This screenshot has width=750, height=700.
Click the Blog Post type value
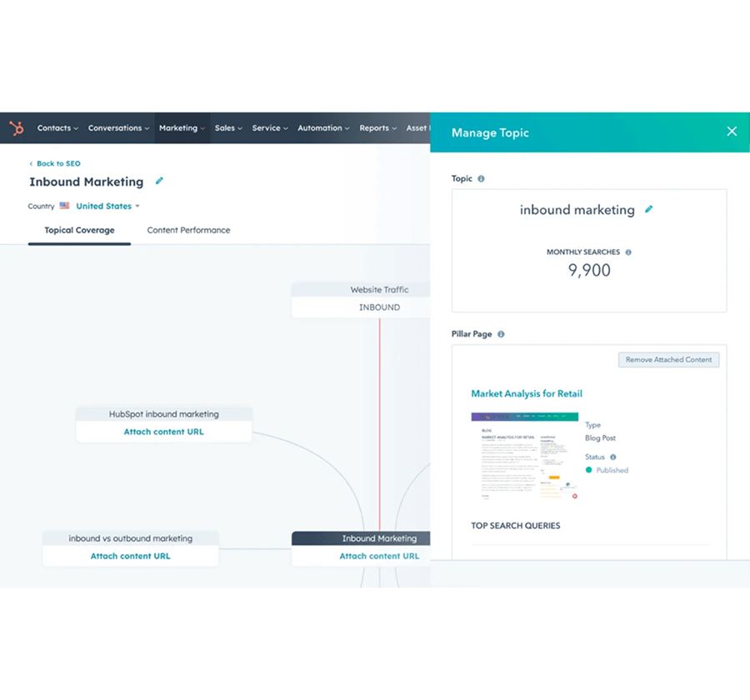600,437
